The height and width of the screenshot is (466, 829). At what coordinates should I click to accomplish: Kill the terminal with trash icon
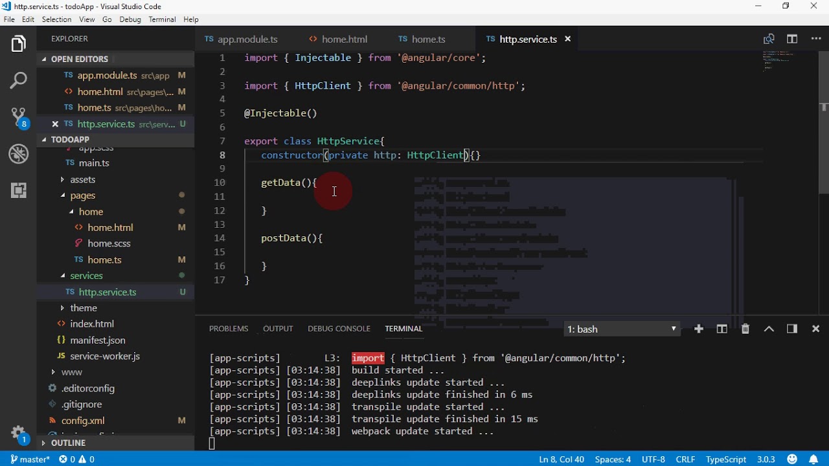click(x=745, y=329)
